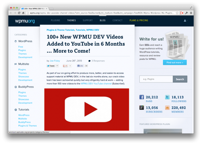Open PLANS & PRICING page
Screen dimensions: 202x145
click(139, 20)
